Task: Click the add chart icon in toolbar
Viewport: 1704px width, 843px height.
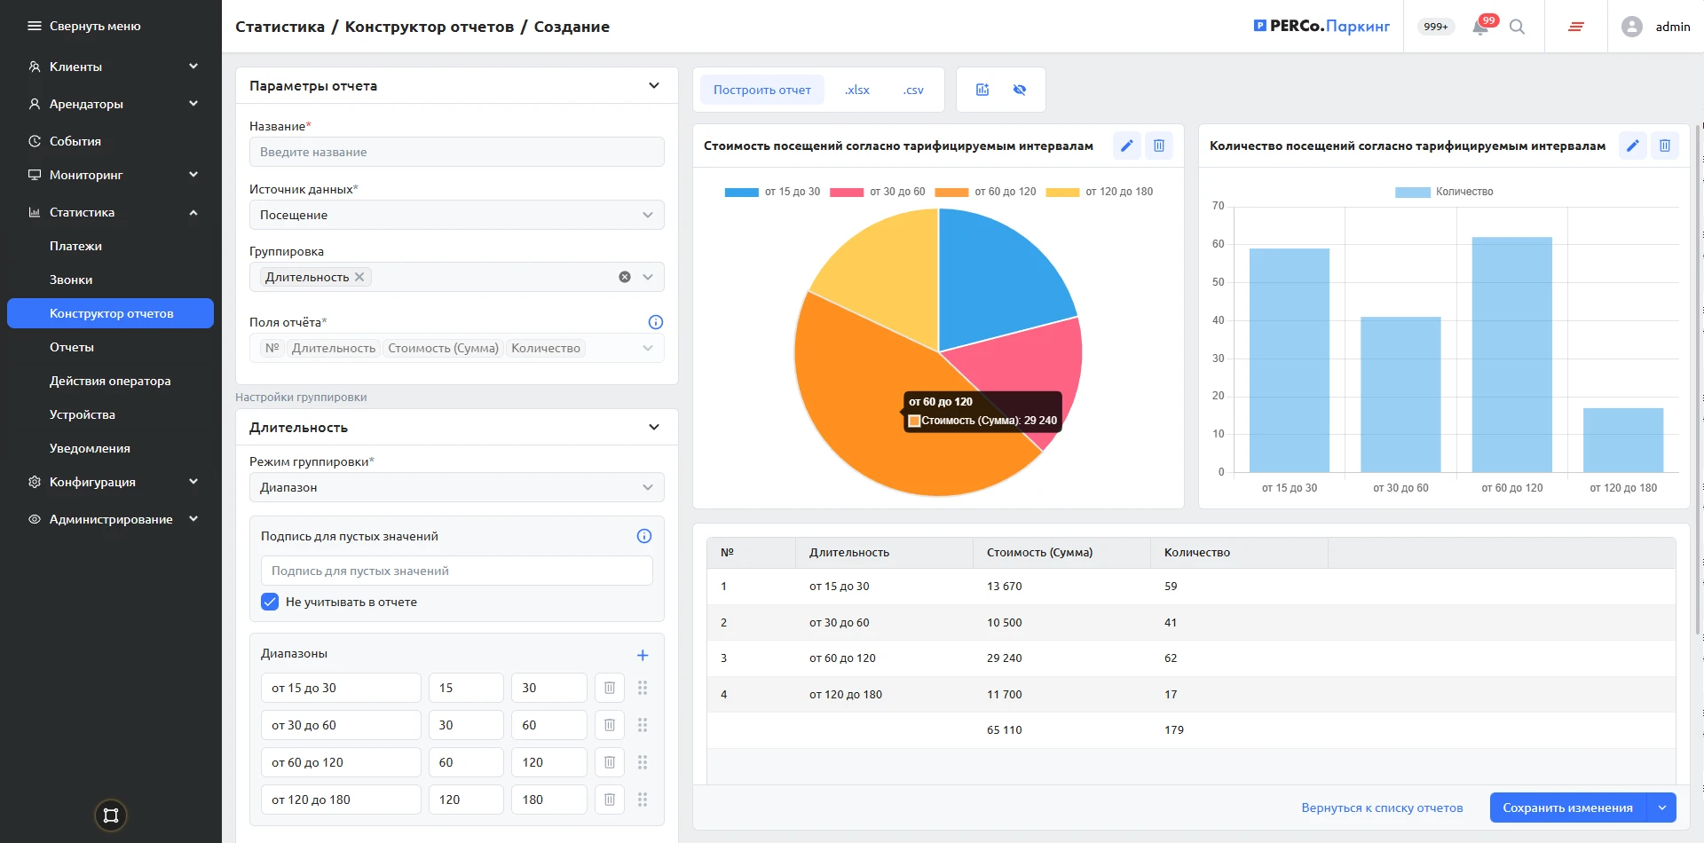Action: click(x=982, y=90)
